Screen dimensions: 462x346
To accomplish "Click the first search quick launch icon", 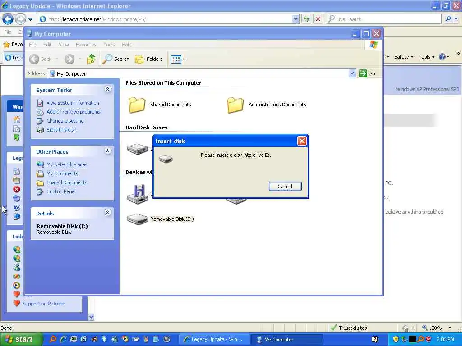I will (x=53, y=339).
